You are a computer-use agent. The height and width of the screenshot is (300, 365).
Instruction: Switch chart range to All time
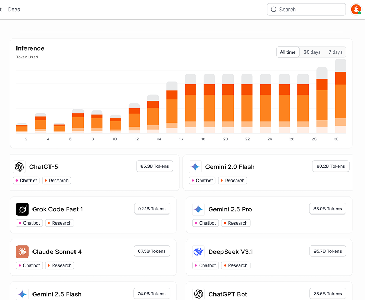coord(288,52)
